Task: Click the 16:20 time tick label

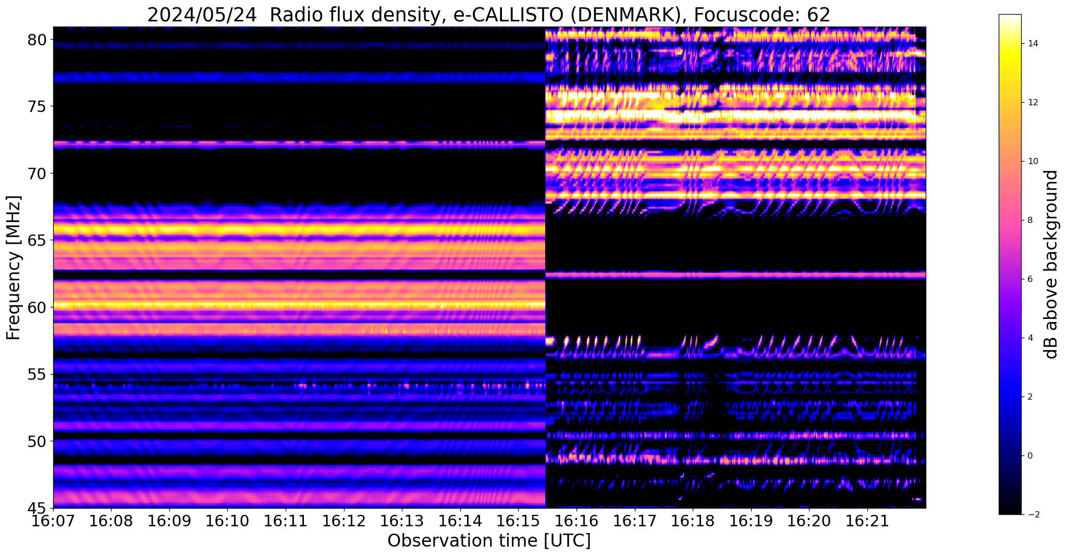Action: click(x=809, y=521)
